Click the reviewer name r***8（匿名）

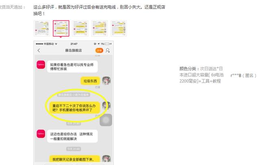(x=244, y=75)
